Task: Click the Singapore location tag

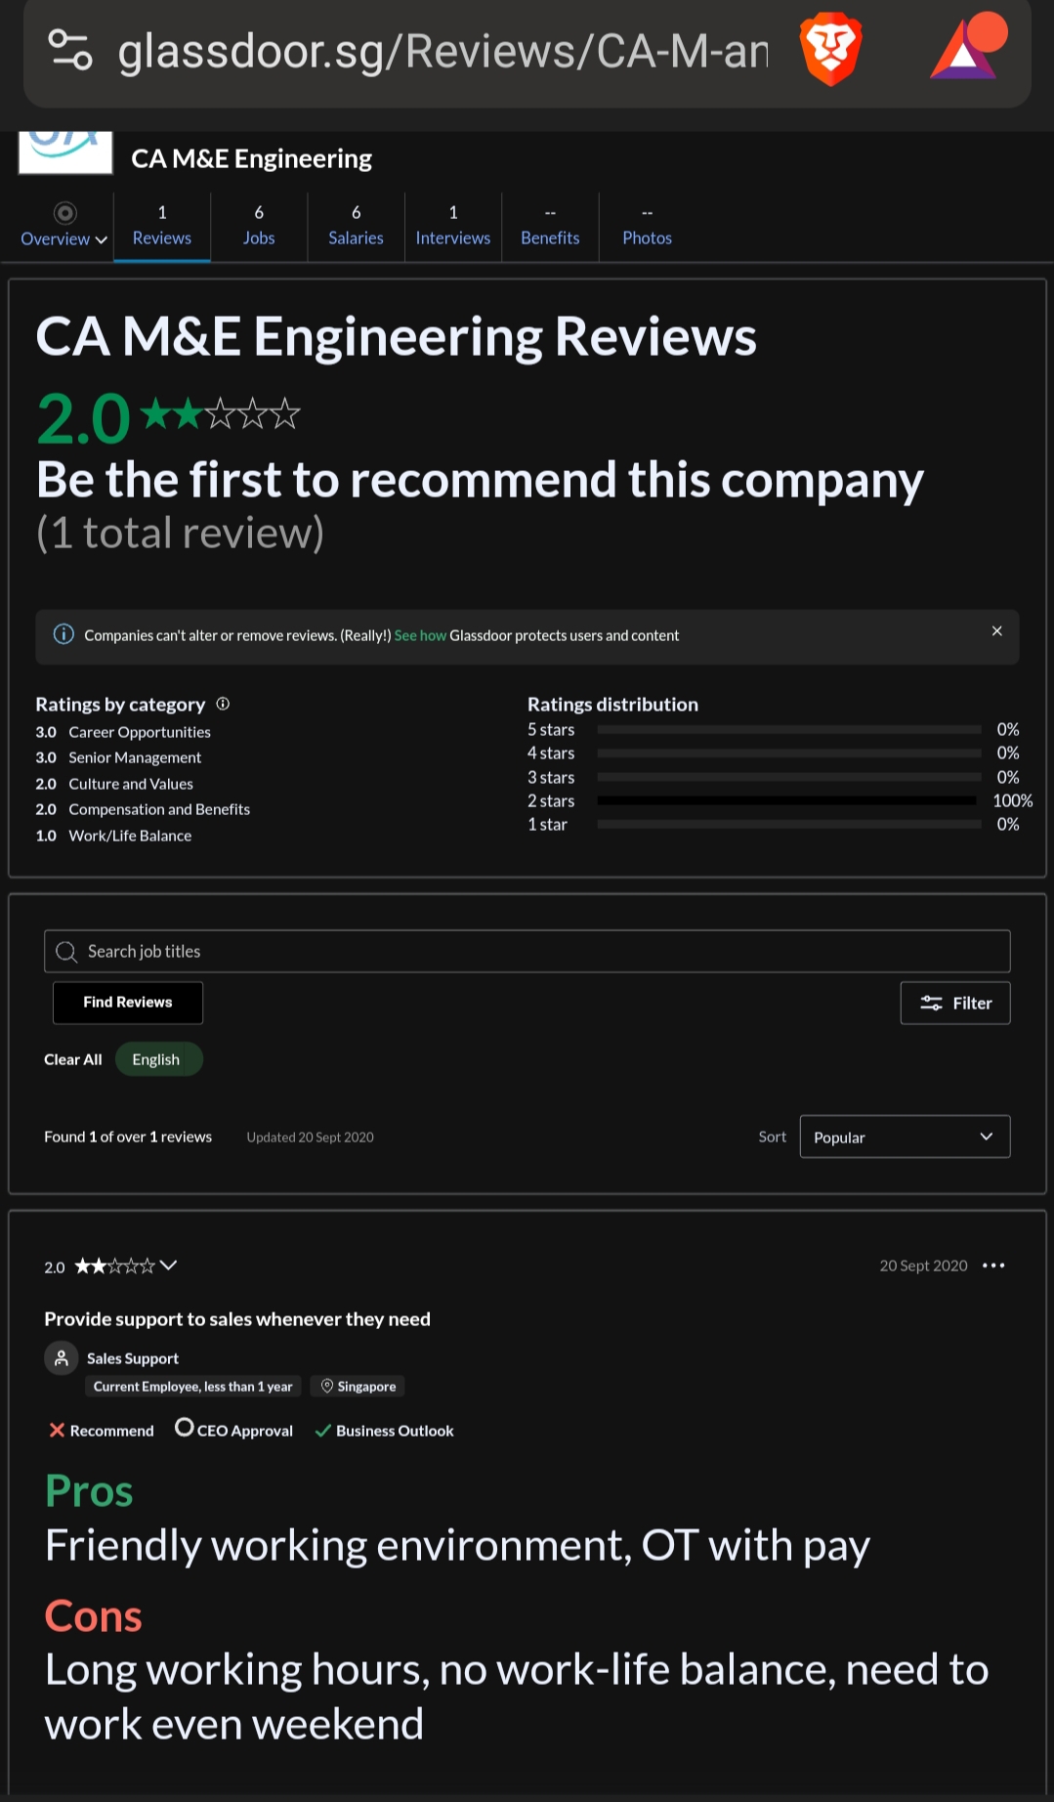Action: [x=358, y=1387]
